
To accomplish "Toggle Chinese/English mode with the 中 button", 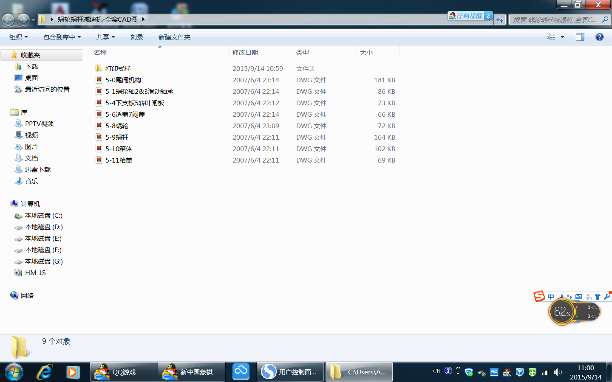I will pyautogui.click(x=551, y=297).
